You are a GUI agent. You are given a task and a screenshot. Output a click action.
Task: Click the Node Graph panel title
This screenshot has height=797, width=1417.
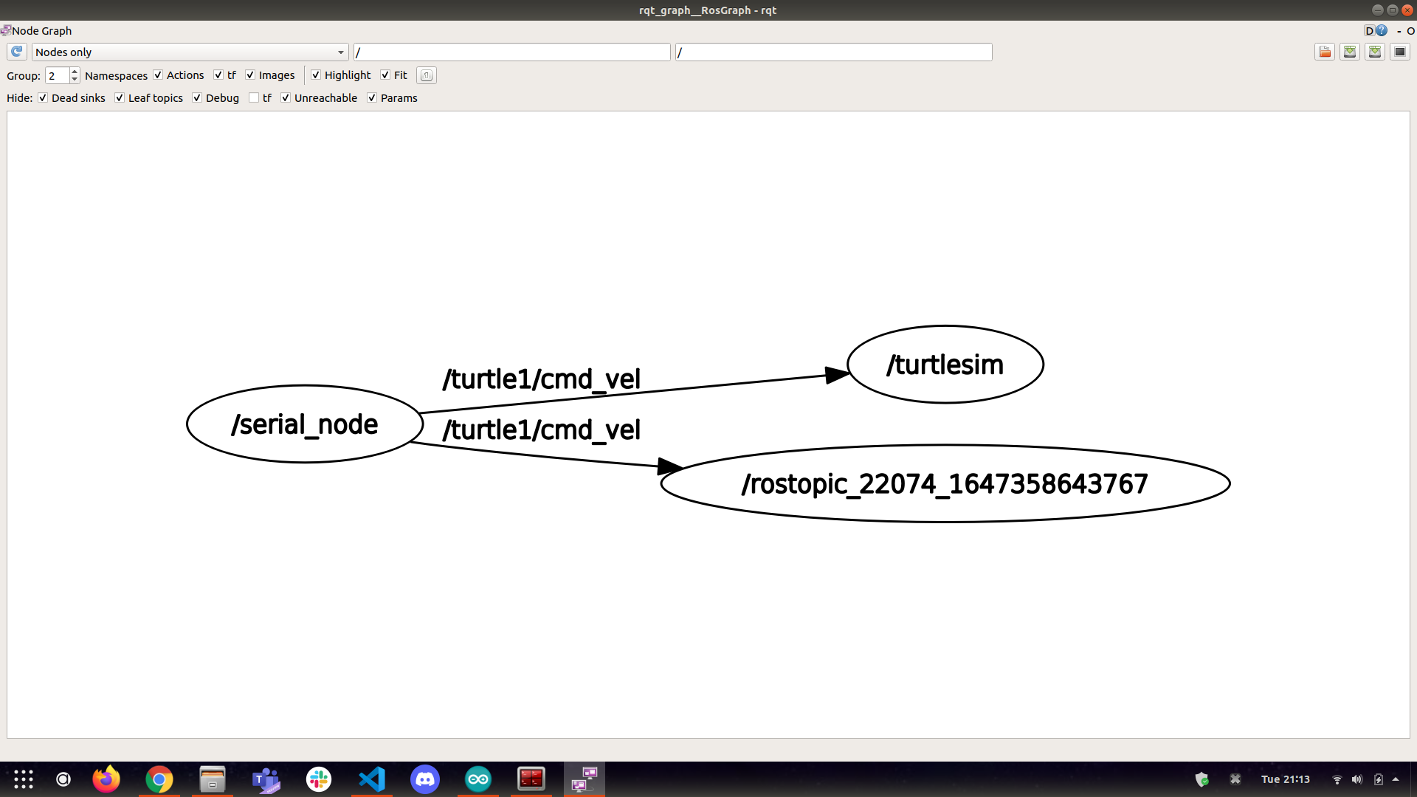pos(41,31)
